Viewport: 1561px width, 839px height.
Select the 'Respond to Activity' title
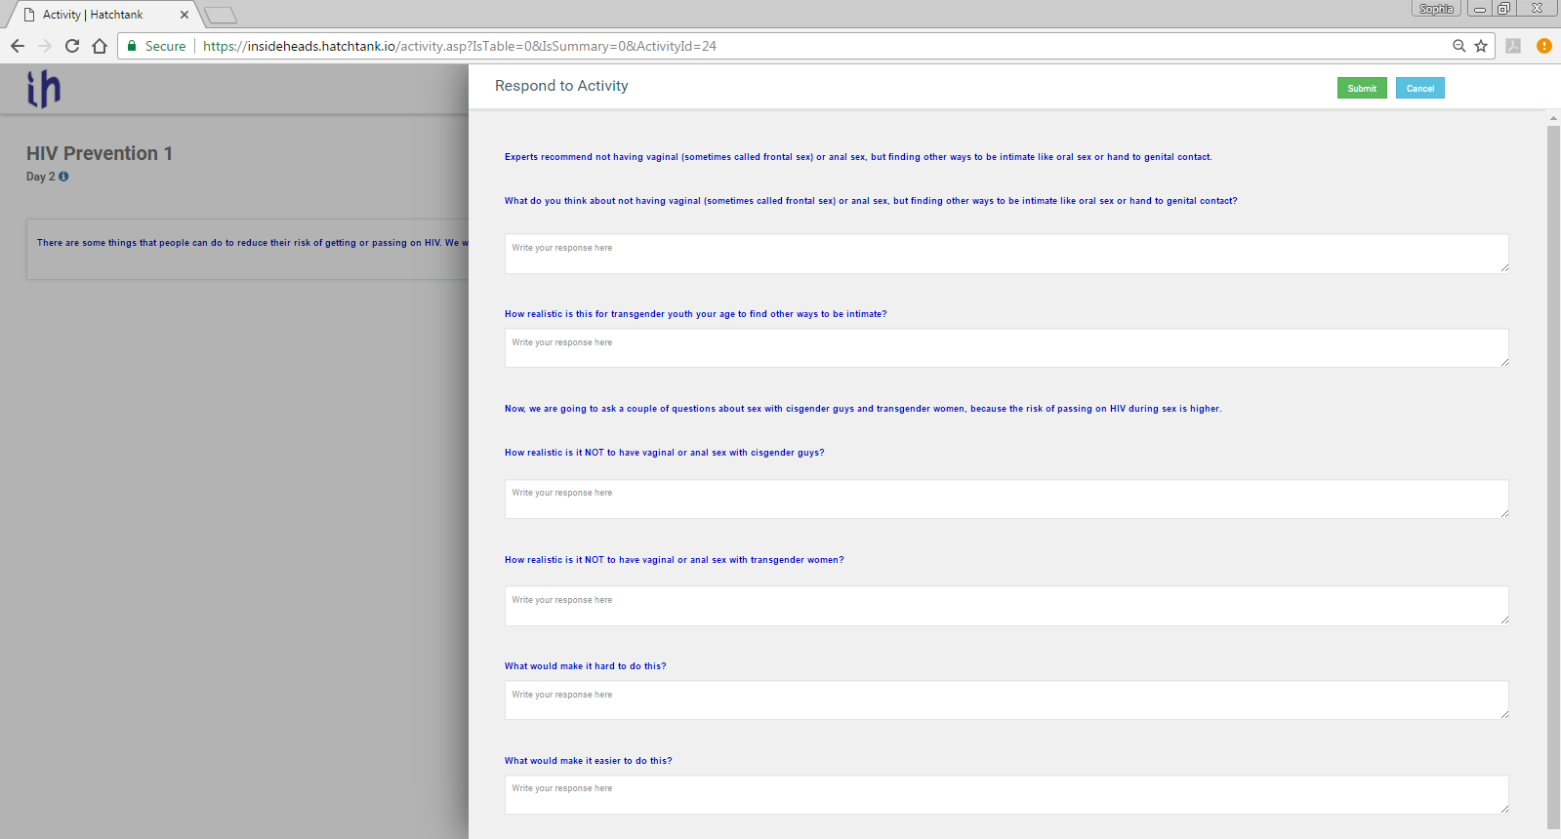561,86
